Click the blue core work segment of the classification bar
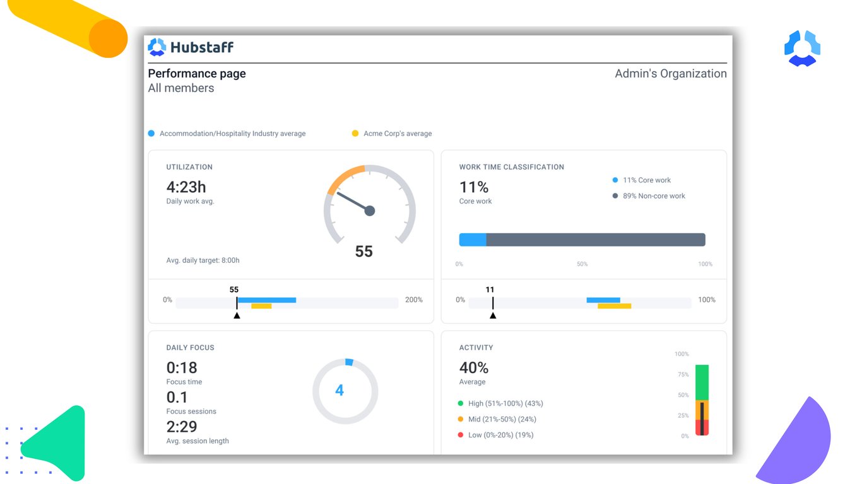 coord(473,239)
